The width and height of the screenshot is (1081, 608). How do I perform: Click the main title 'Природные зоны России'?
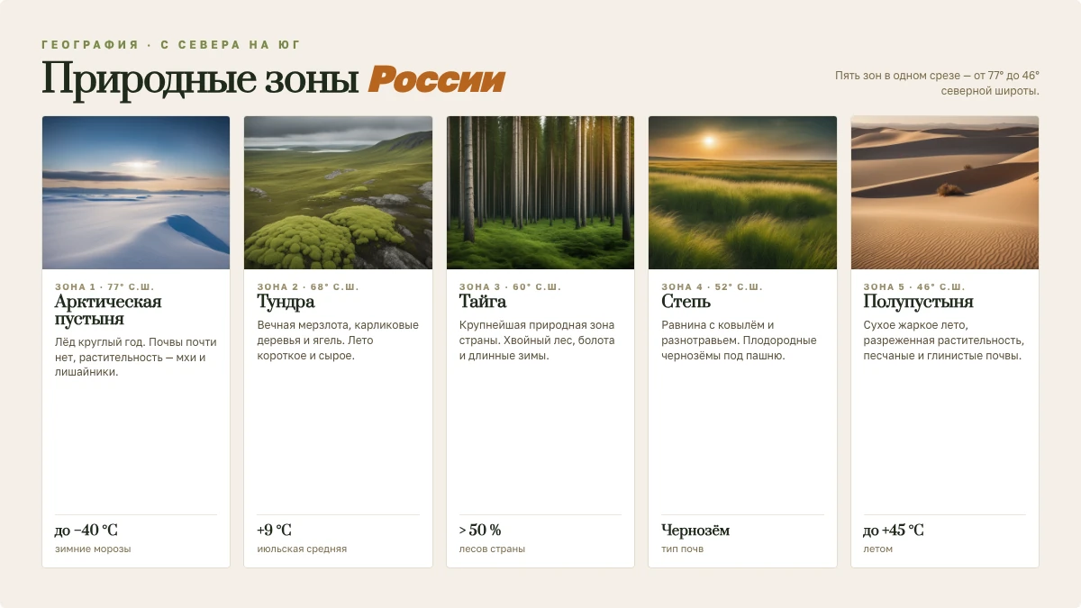click(x=273, y=79)
